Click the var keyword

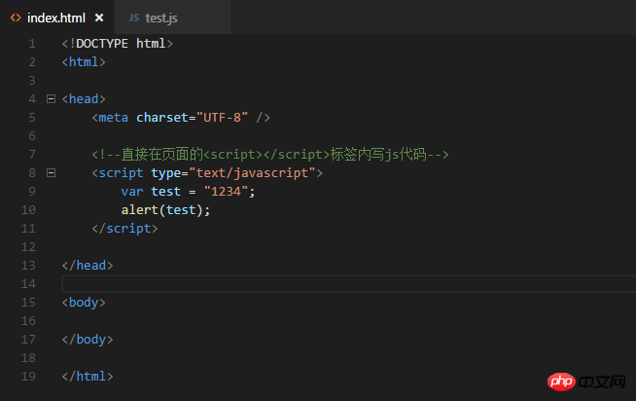click(x=132, y=192)
